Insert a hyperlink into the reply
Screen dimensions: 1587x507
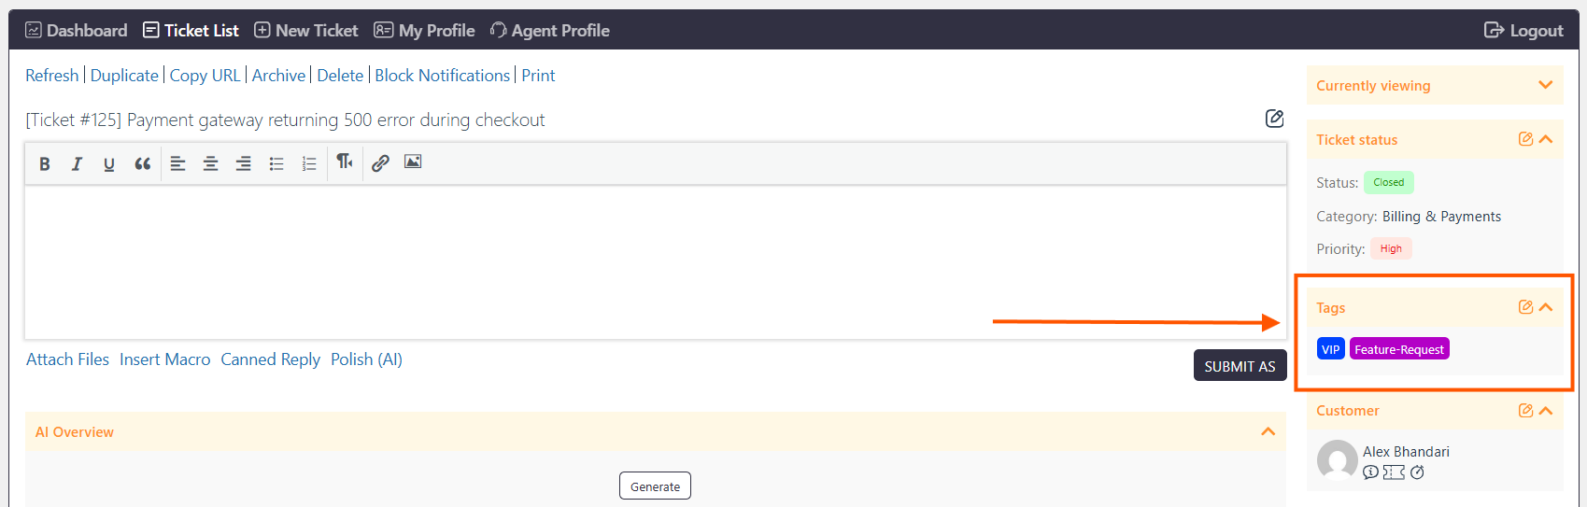[380, 163]
